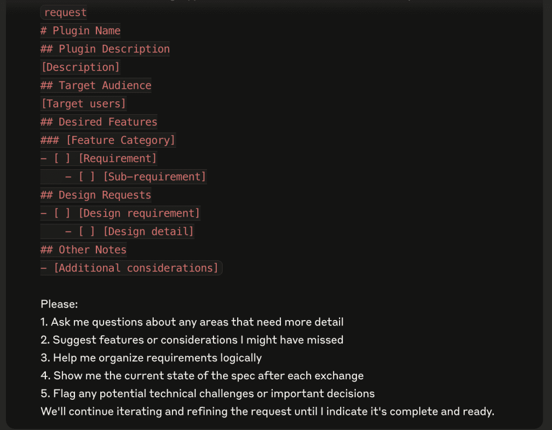Click the empty brackets before '[Requirement]'
This screenshot has width=552, height=430.
coord(62,158)
